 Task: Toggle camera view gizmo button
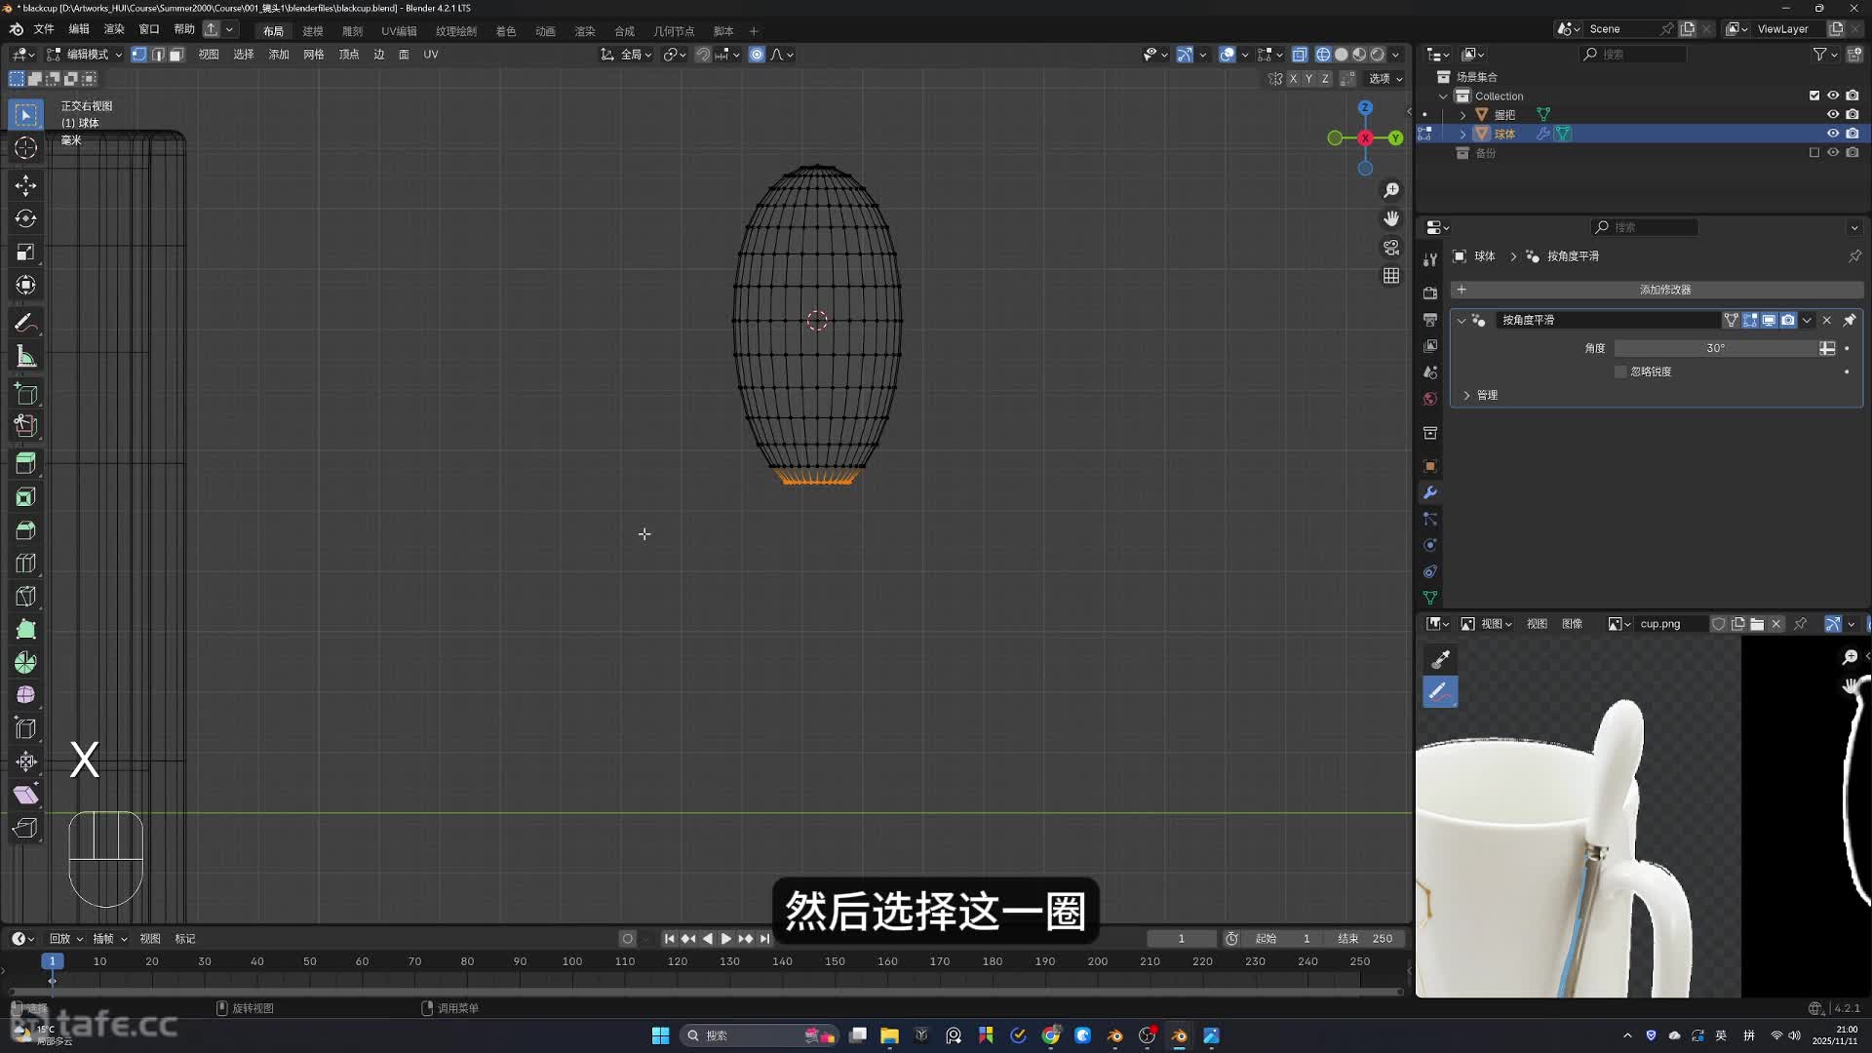(1391, 248)
